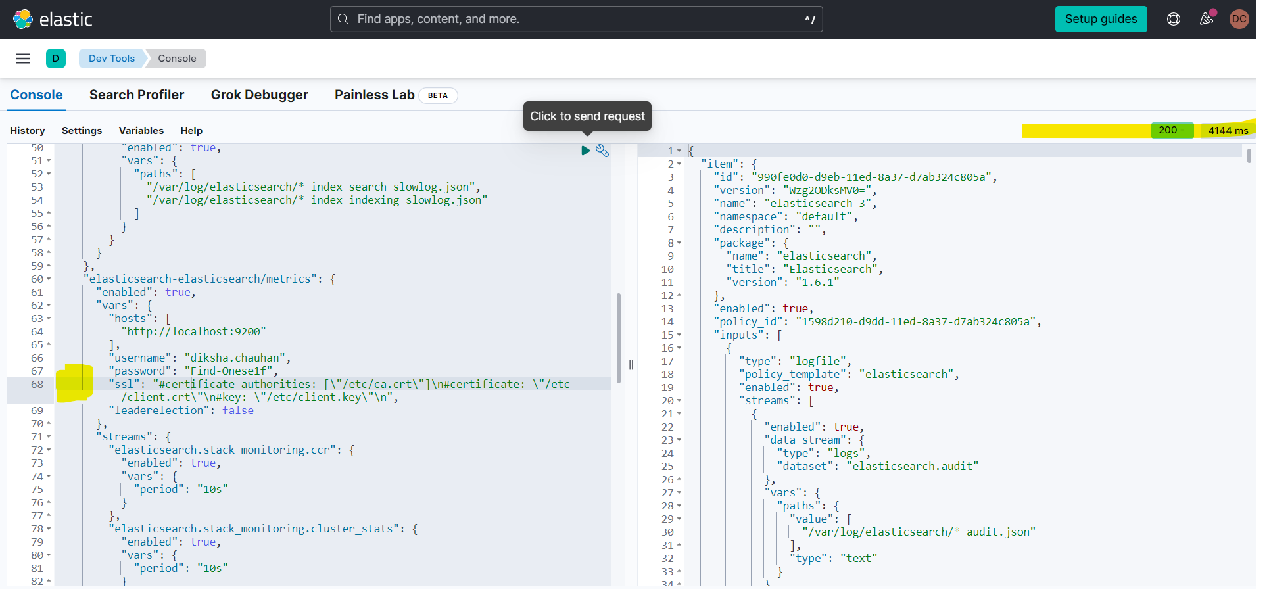Click the editor pane vertical scrollbar

[x=619, y=338]
